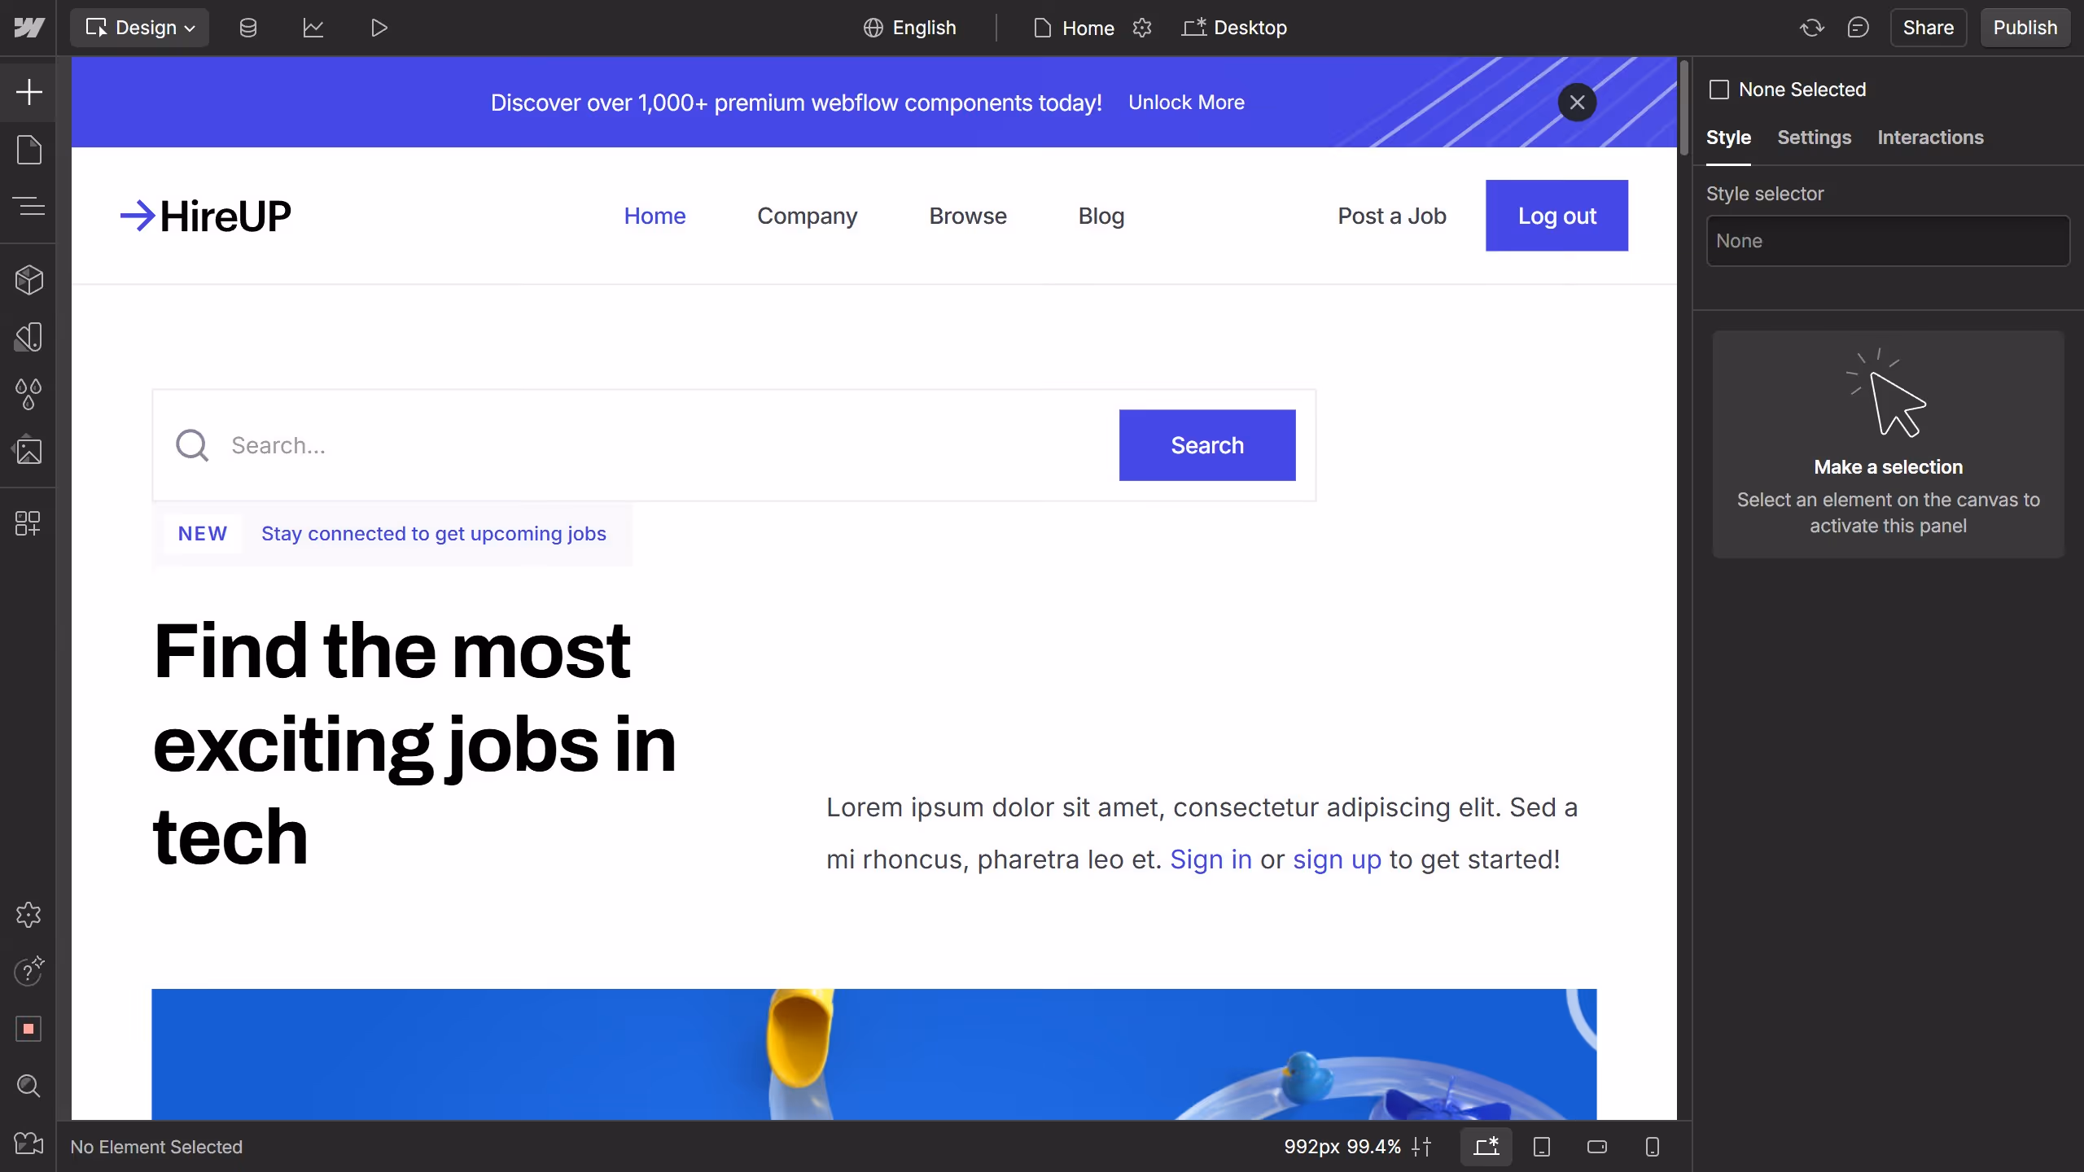This screenshot has height=1172, width=2084.
Task: Open the Components panel
Action: tap(29, 280)
